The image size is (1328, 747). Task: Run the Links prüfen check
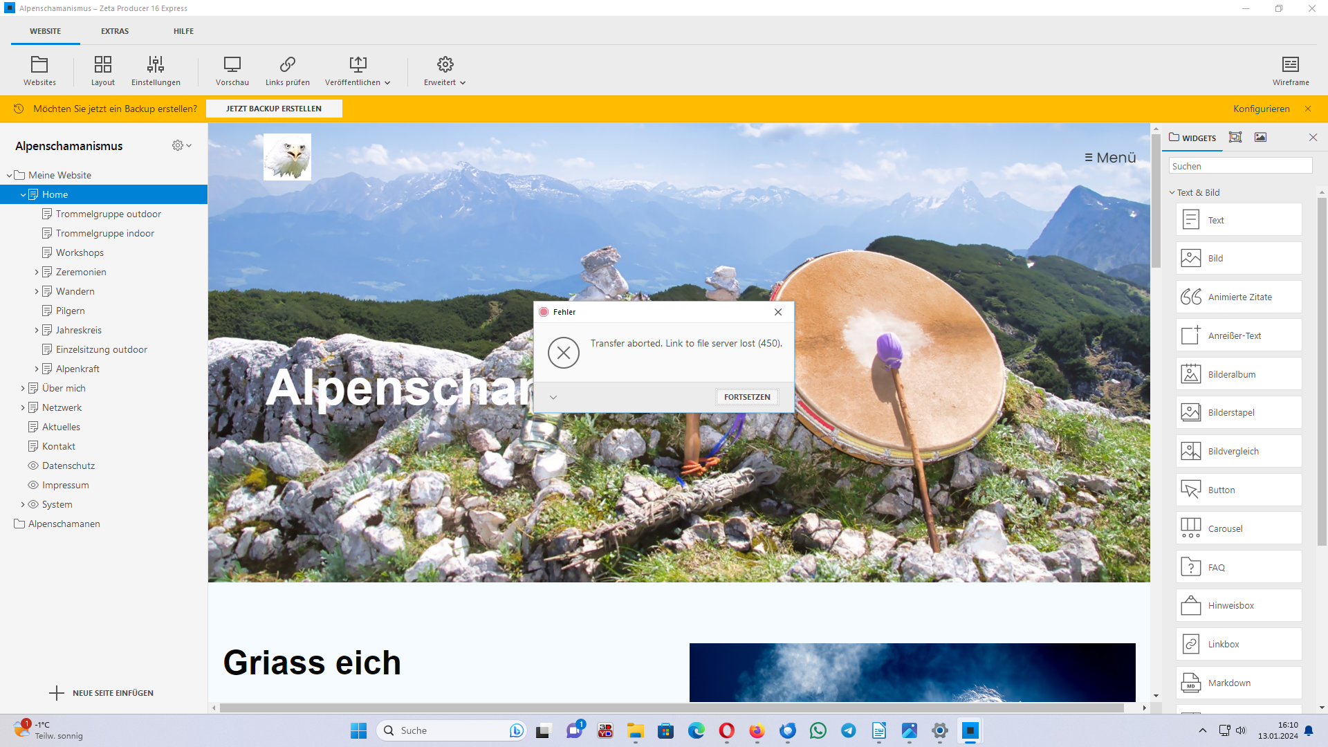click(x=288, y=71)
